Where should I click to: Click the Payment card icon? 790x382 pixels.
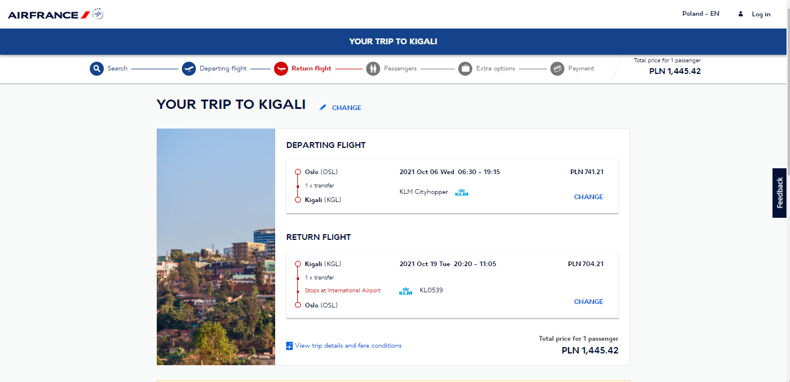(557, 69)
